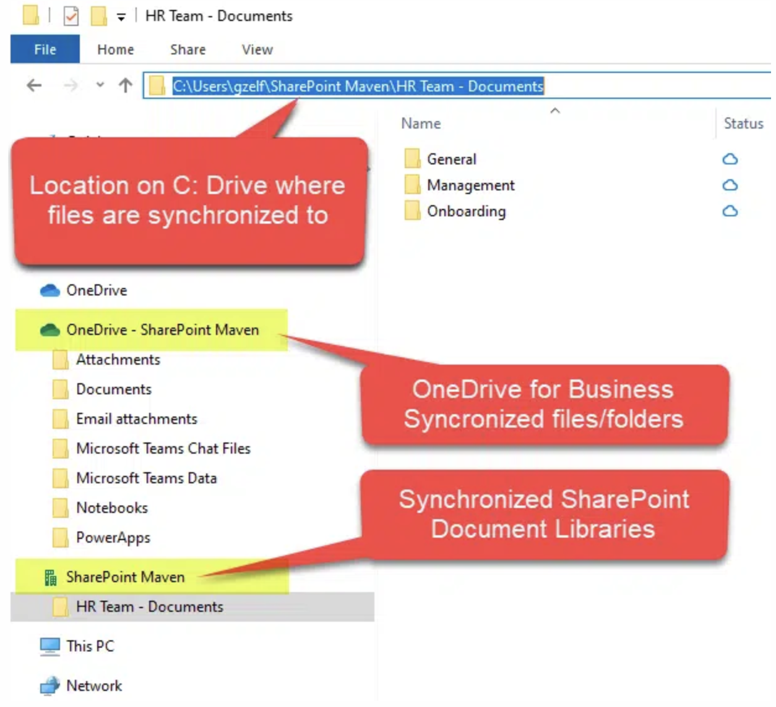Click the Management folder icon
The image size is (776, 707).
[412, 185]
